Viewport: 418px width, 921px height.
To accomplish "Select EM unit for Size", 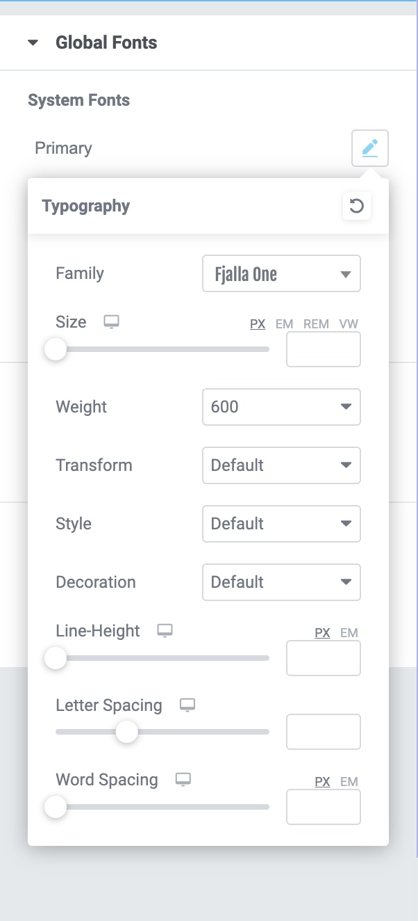I will [285, 324].
